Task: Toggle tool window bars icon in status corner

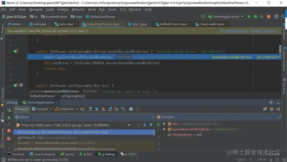Action: pos(3,160)
